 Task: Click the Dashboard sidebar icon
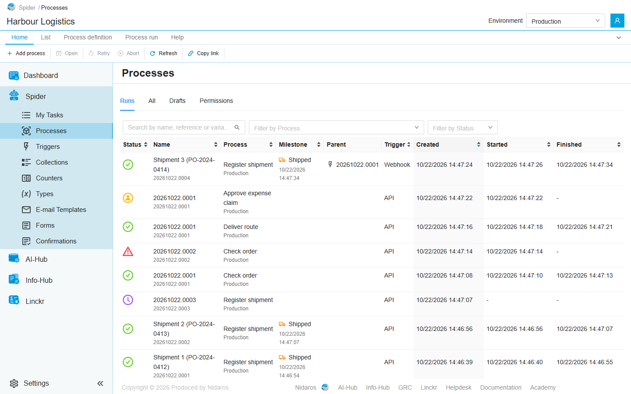(x=14, y=75)
